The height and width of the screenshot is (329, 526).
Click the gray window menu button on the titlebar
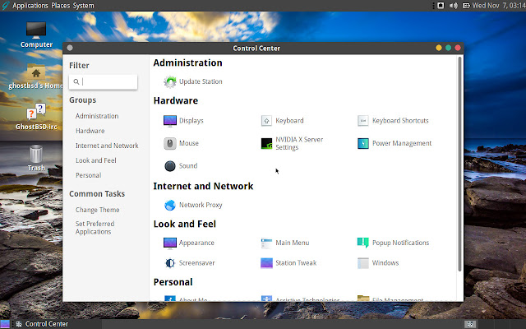pos(70,48)
